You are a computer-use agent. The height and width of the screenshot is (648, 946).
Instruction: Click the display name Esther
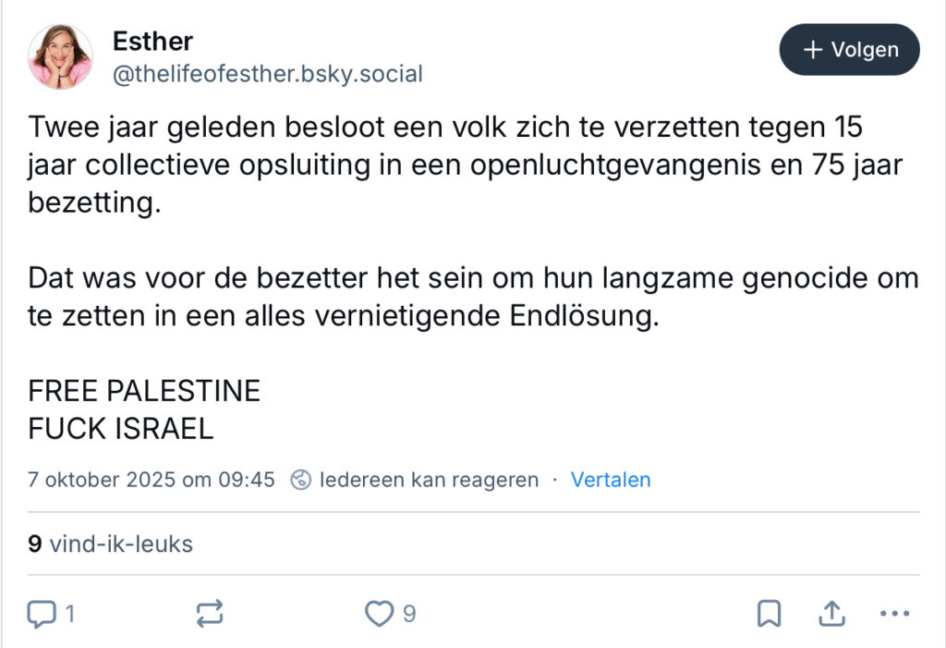[152, 41]
